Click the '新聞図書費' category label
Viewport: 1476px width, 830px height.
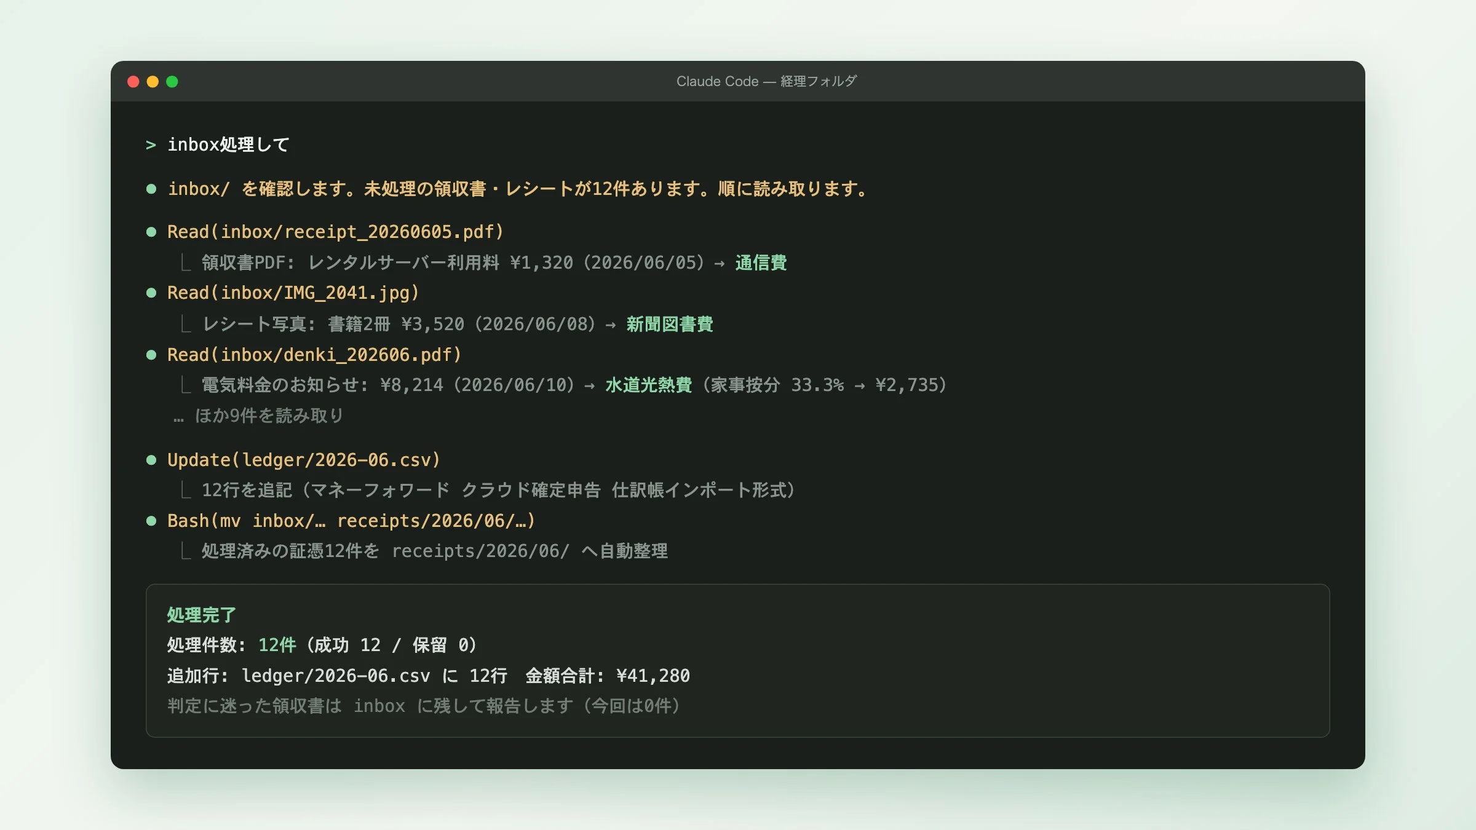[670, 324]
